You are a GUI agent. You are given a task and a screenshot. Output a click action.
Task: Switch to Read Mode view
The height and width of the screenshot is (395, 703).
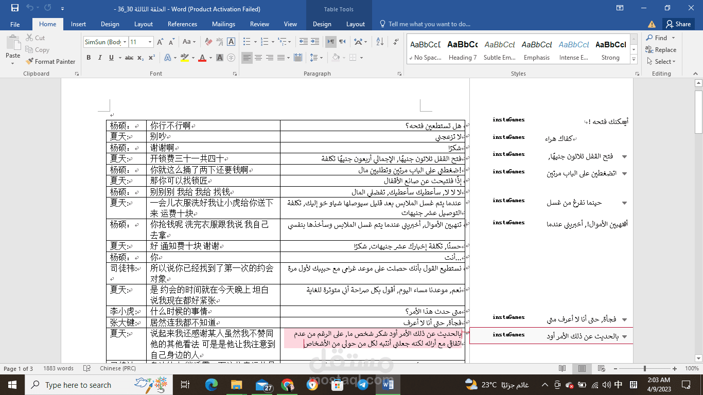[562, 369]
